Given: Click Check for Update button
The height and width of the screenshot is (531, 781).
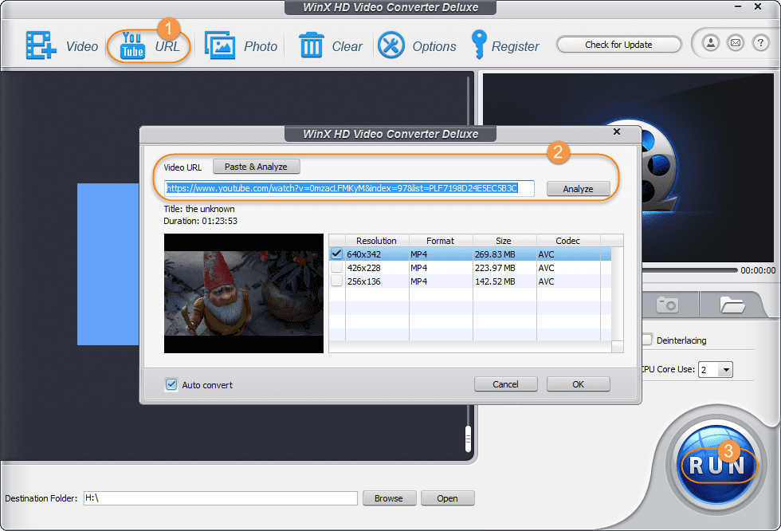Looking at the screenshot, I should [x=618, y=45].
